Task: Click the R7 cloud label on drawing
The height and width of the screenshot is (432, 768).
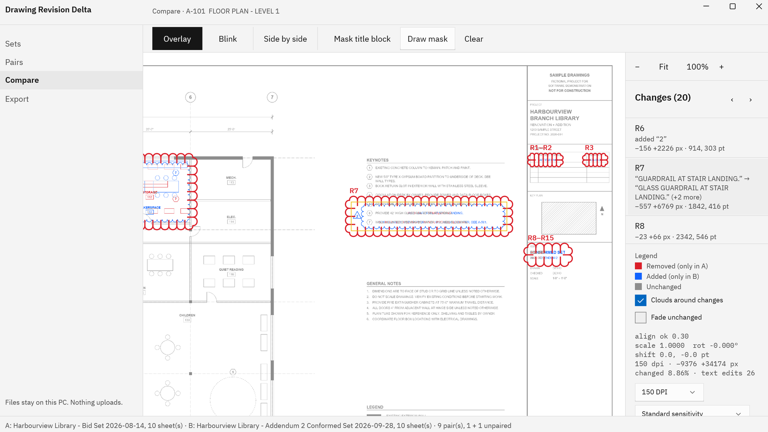Action: point(354,191)
